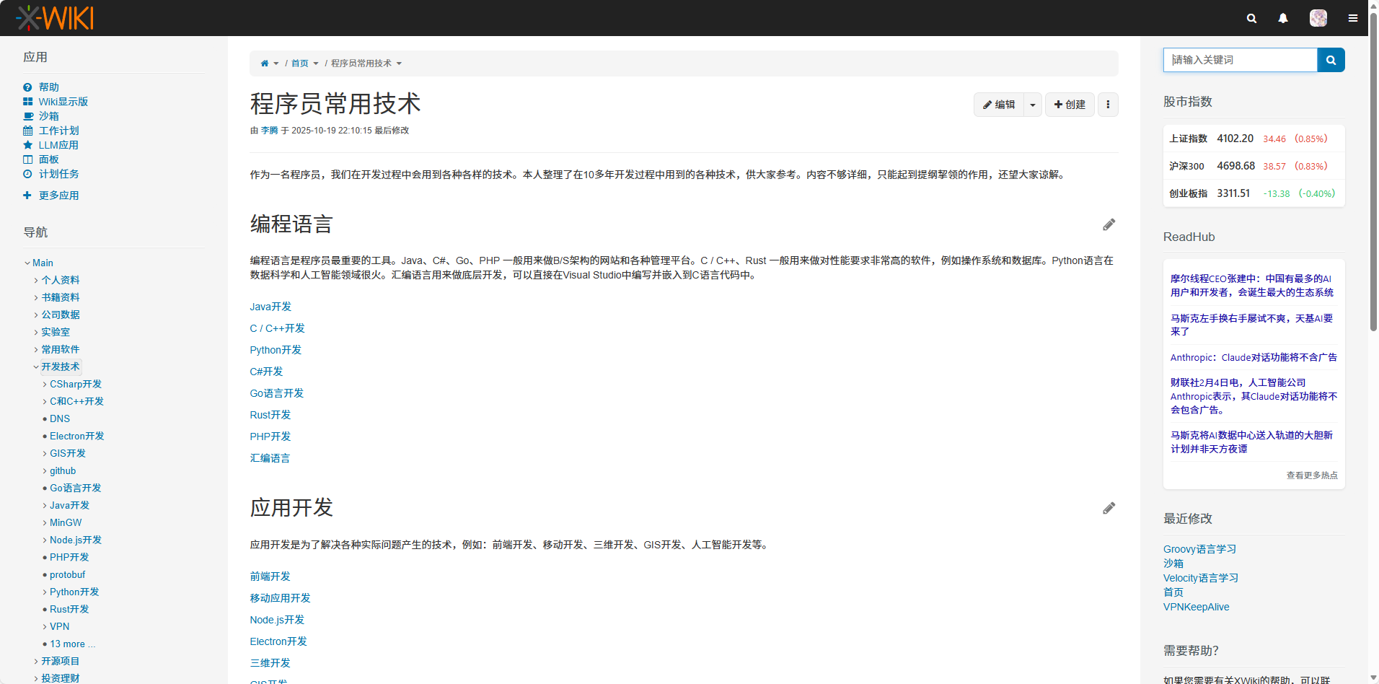Click the home icon in the breadcrumb
The image size is (1379, 684).
pyautogui.click(x=264, y=63)
